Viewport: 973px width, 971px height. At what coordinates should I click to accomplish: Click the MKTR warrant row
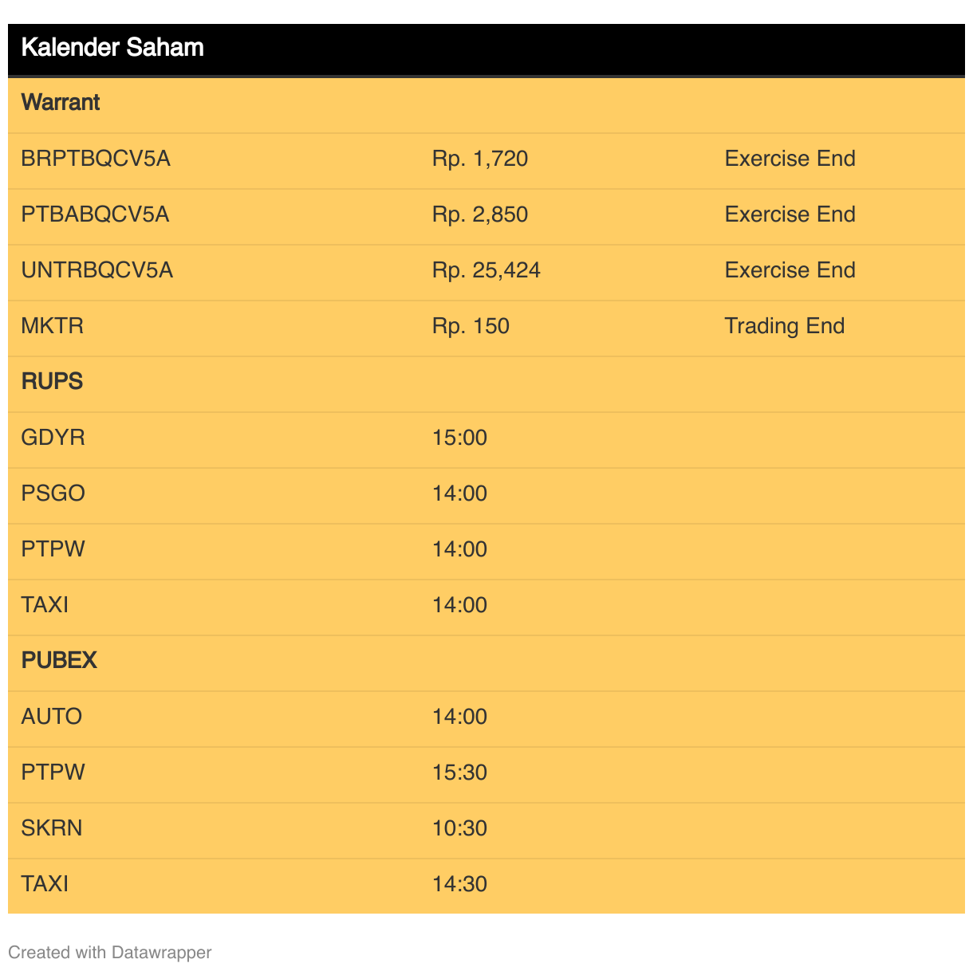(x=486, y=326)
